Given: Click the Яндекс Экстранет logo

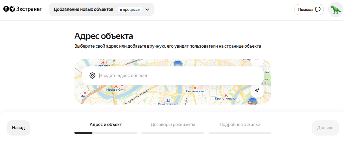Looking at the screenshot, I should pos(23,9).
